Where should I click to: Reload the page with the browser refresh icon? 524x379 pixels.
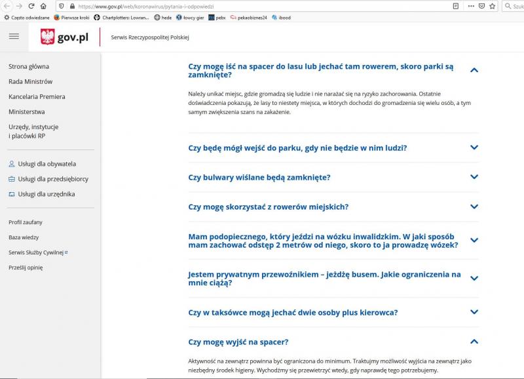click(x=31, y=6)
